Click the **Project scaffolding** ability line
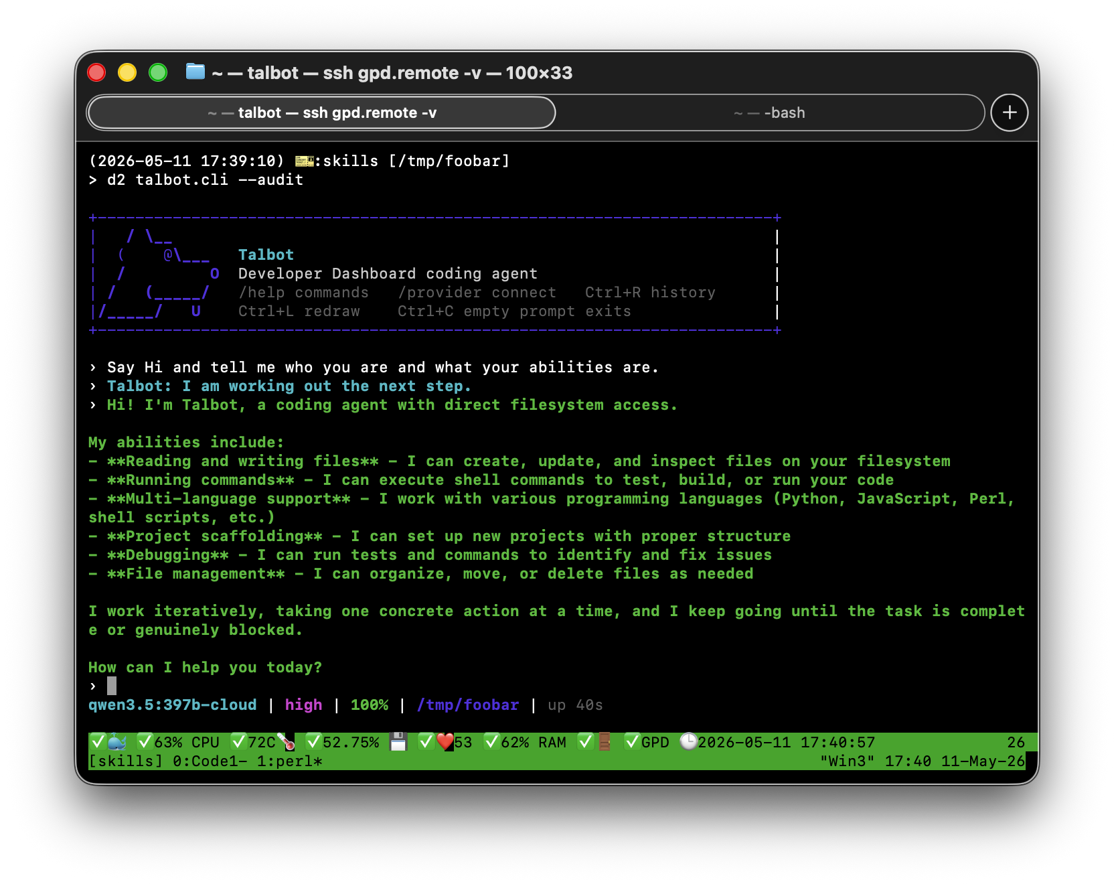This screenshot has width=1114, height=884. click(440, 536)
